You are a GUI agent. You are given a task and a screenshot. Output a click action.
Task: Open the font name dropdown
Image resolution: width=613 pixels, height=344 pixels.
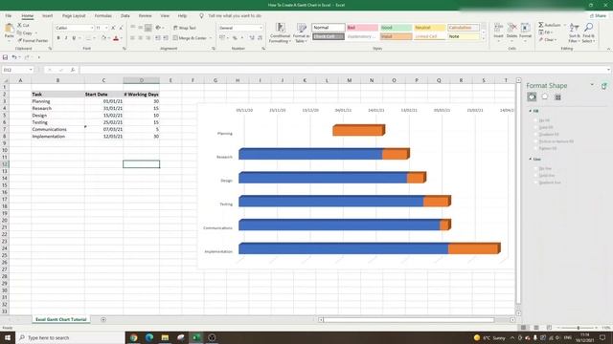click(92, 28)
